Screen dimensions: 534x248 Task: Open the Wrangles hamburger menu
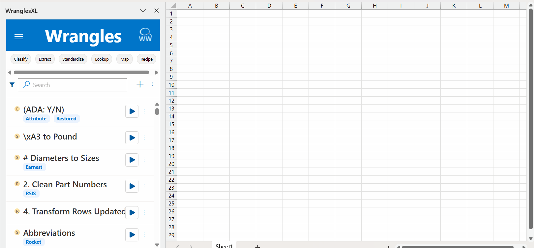pos(19,37)
